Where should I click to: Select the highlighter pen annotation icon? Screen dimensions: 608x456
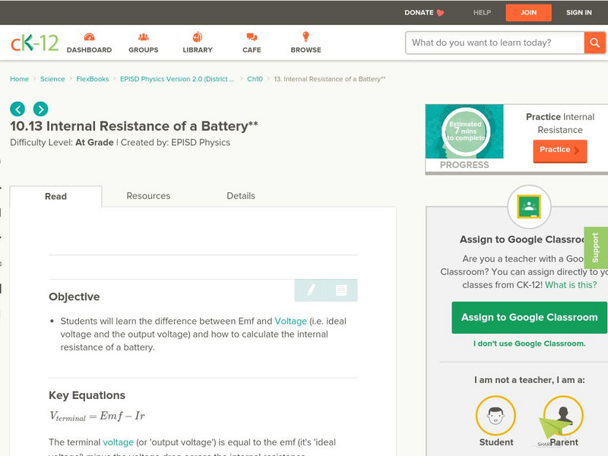[x=311, y=290]
